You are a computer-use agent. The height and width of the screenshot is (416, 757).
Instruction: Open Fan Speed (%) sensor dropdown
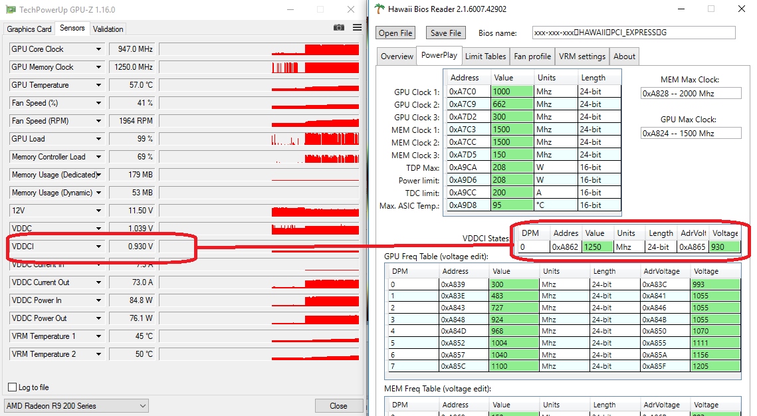pos(98,103)
